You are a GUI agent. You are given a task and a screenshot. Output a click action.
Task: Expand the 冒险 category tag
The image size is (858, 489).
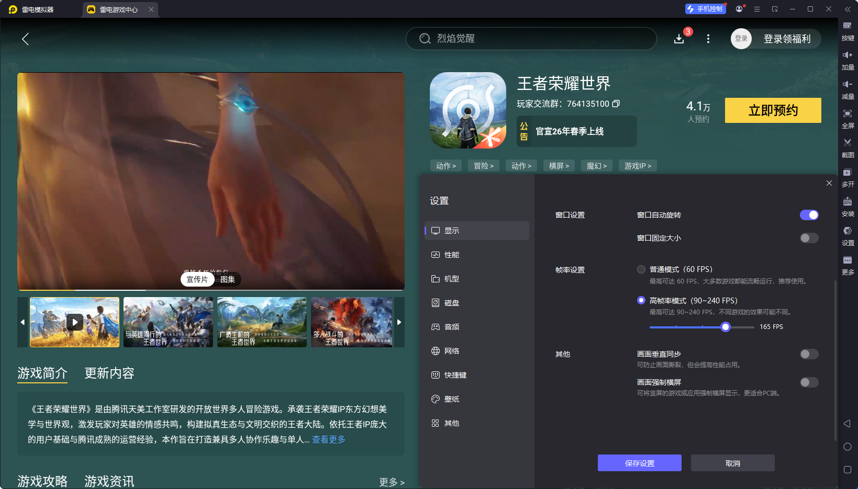point(483,165)
